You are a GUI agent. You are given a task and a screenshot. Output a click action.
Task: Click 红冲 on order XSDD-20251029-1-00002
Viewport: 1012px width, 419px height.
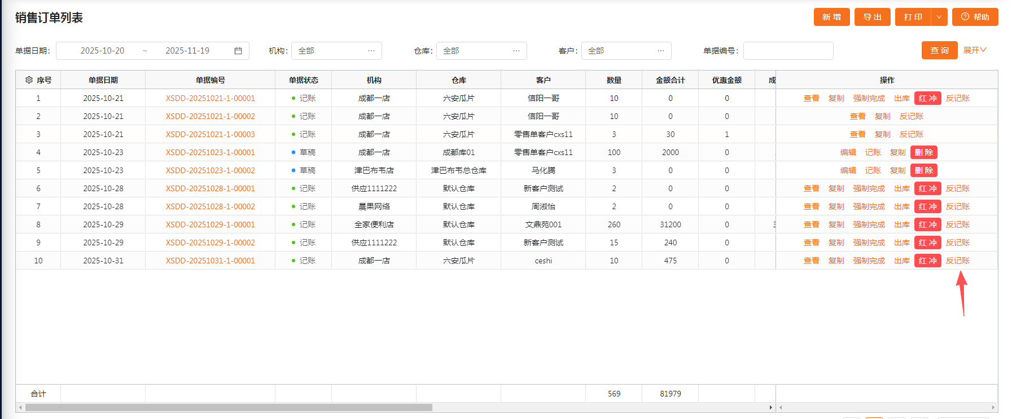click(928, 242)
